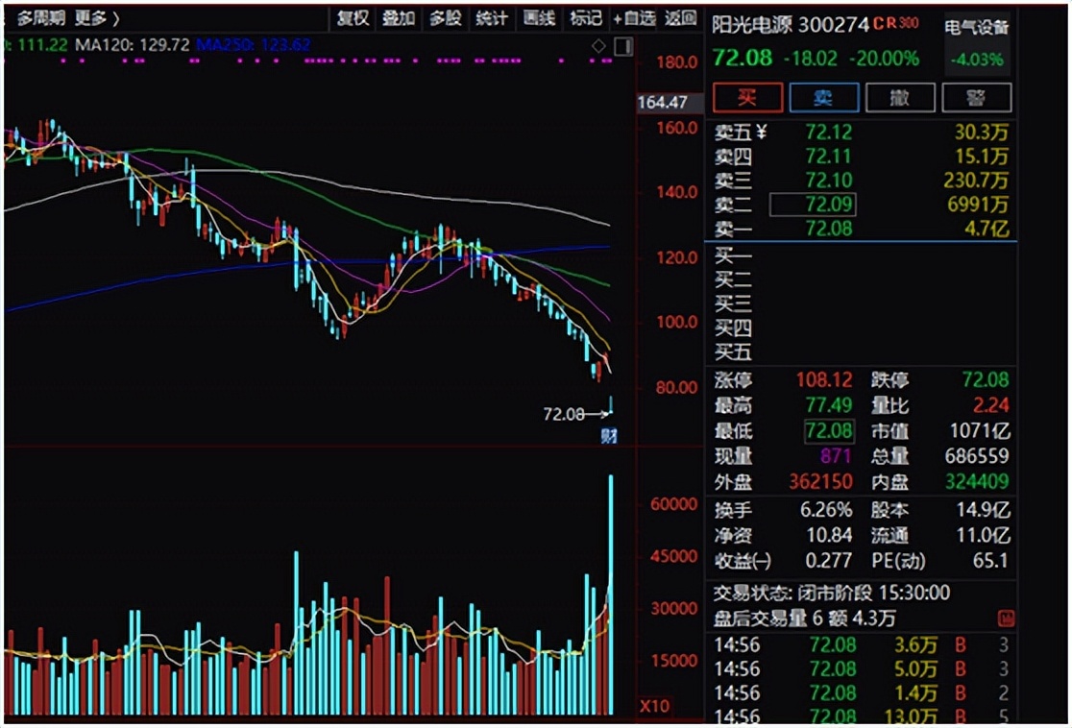
Task: Click the 警 price alert button
Action: pyautogui.click(x=976, y=97)
